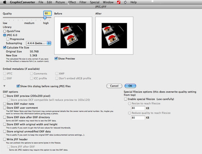Toggle the IPTC metadata checkbox

(5, 73)
